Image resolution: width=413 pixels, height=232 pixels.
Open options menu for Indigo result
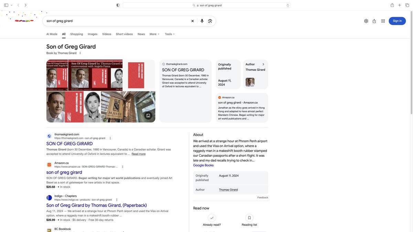point(117,200)
